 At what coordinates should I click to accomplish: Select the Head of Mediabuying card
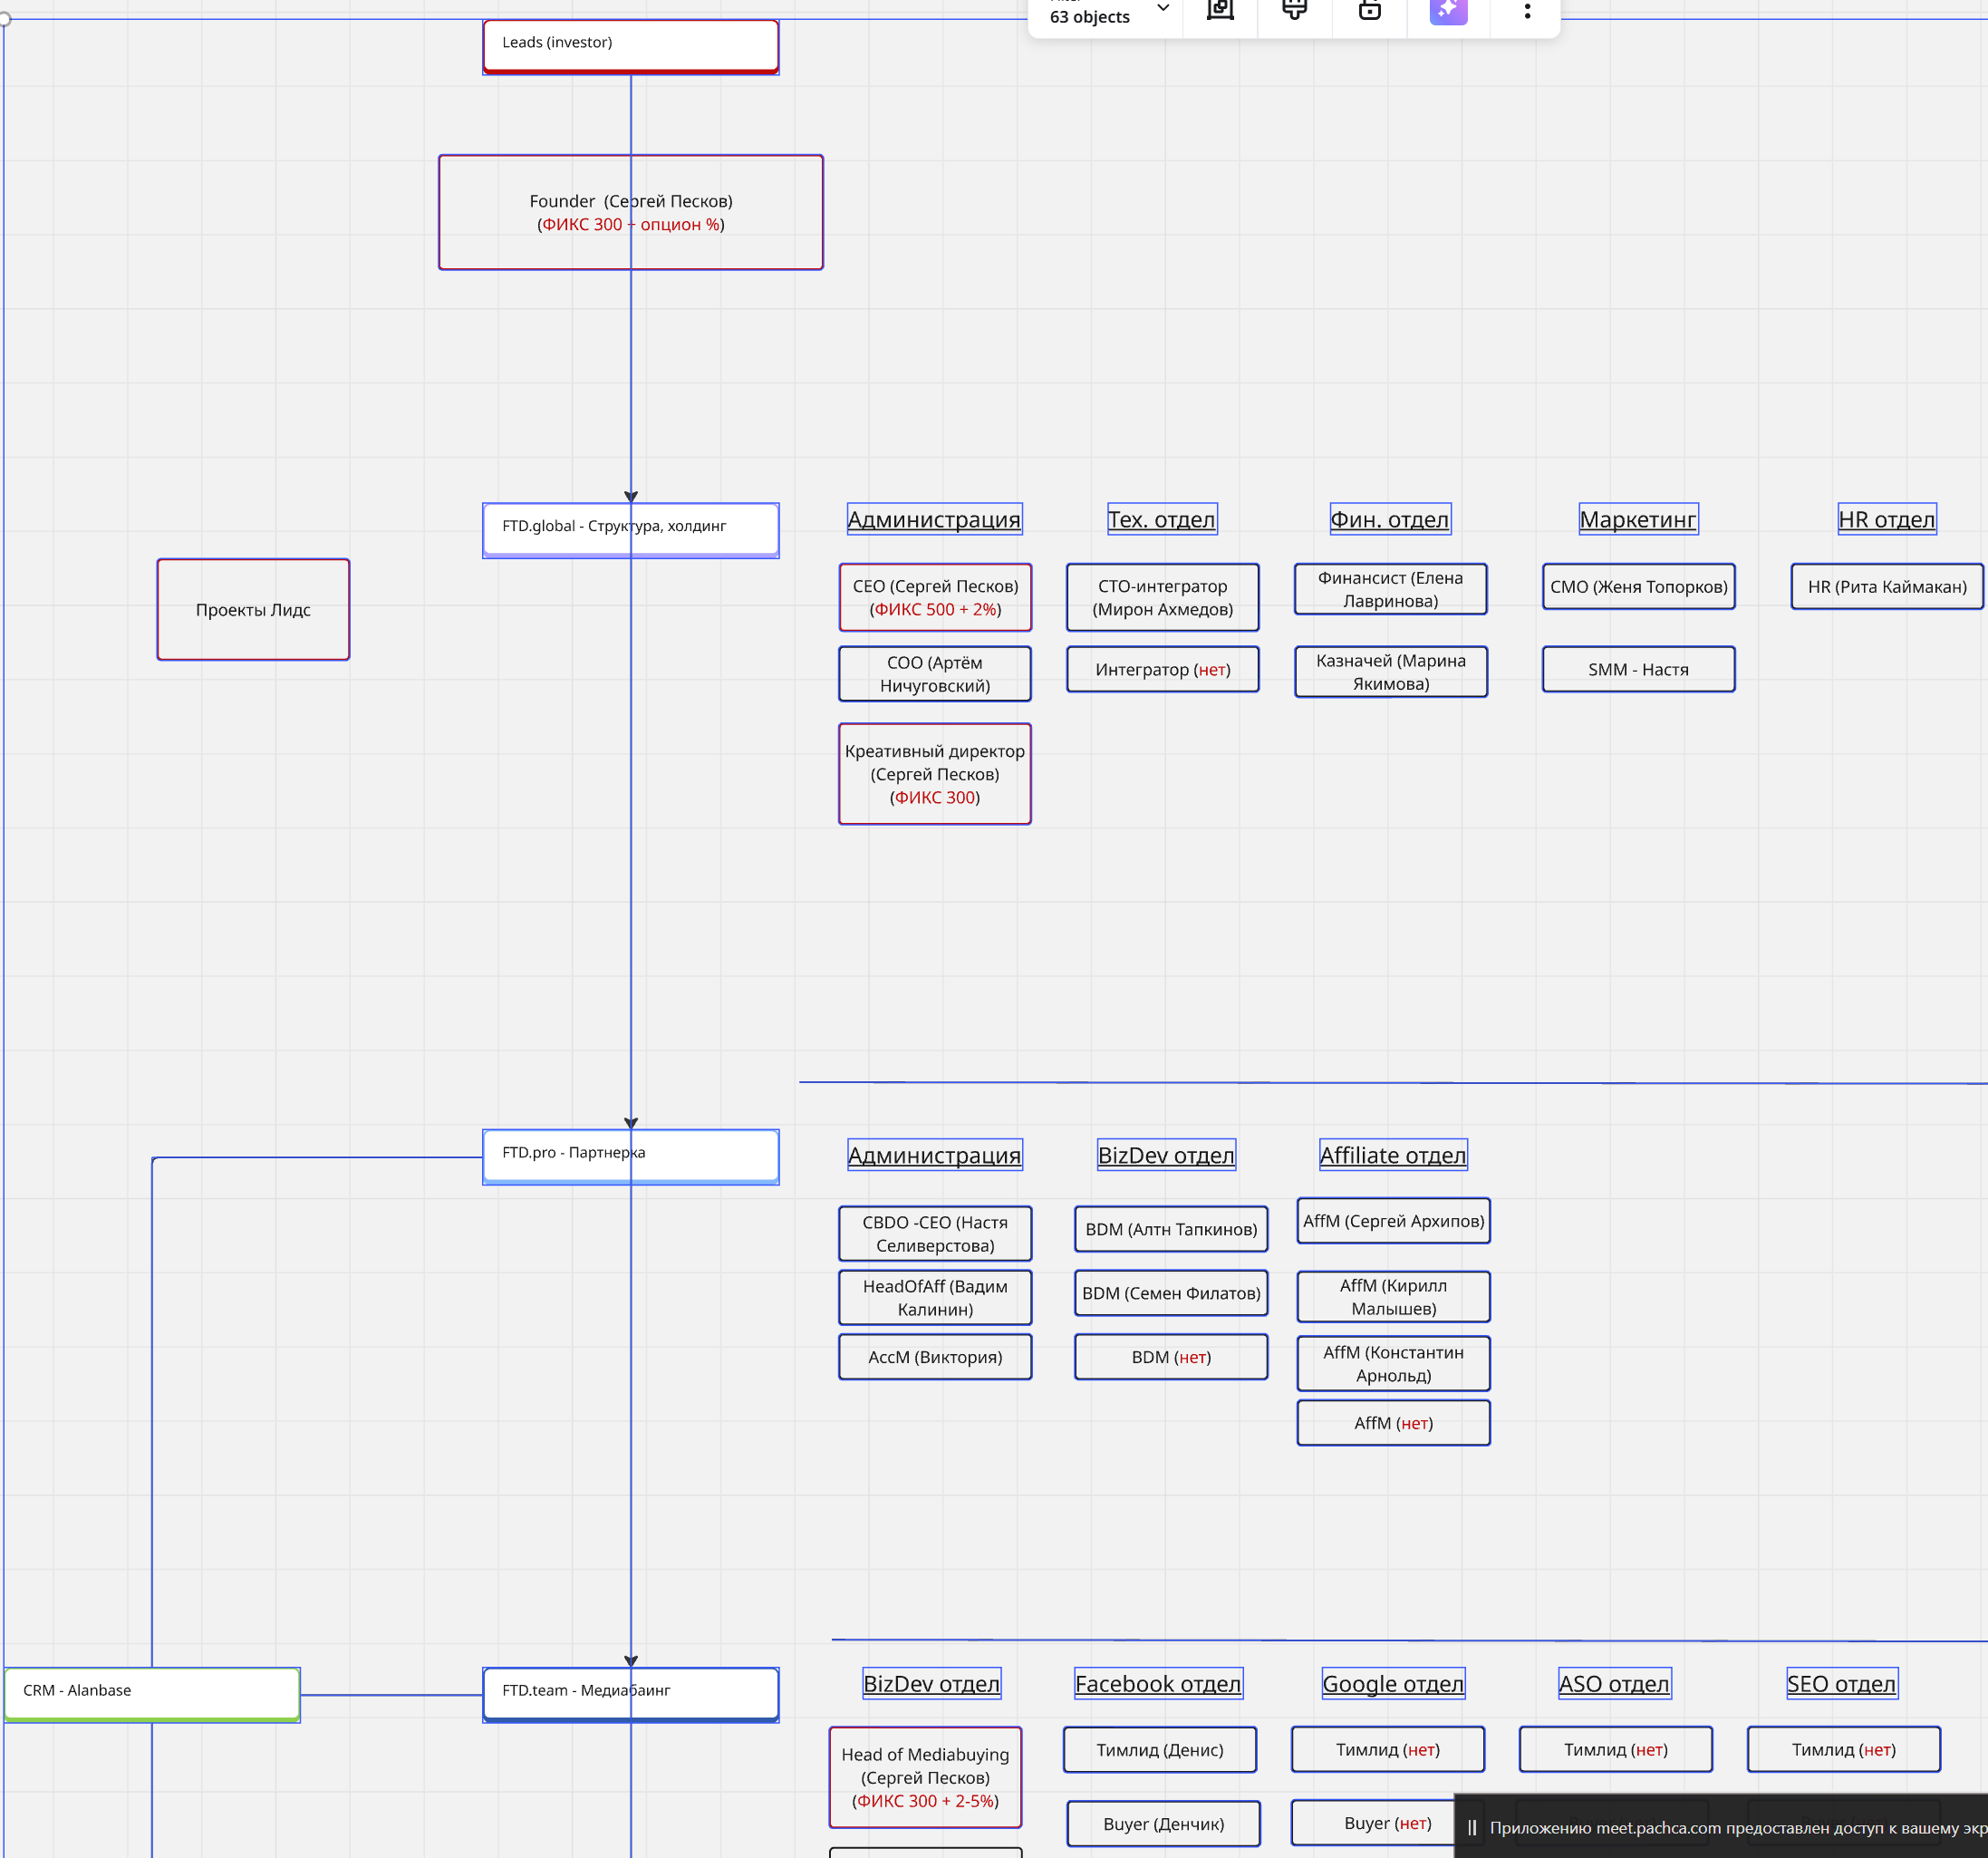click(x=925, y=1776)
